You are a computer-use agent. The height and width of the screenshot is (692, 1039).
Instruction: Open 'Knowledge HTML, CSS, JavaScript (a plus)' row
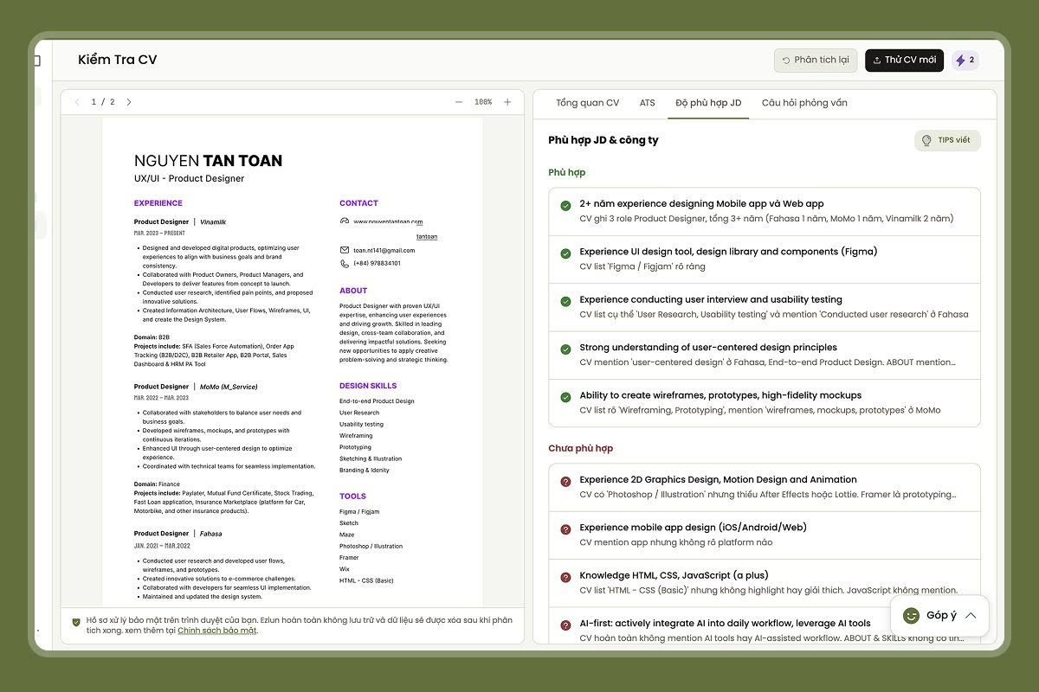pos(765,583)
